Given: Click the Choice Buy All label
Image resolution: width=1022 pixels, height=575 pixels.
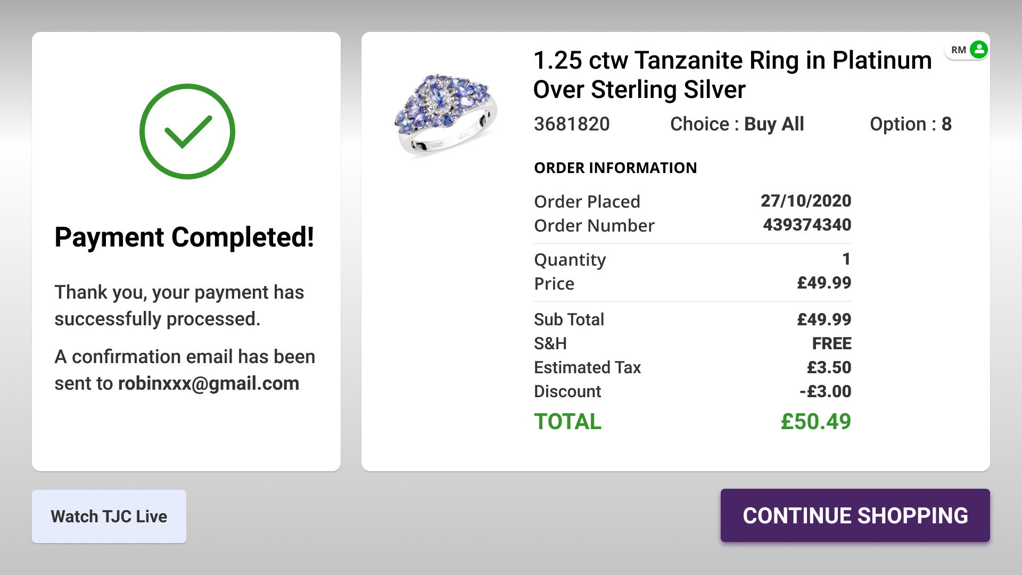Looking at the screenshot, I should pos(737,124).
